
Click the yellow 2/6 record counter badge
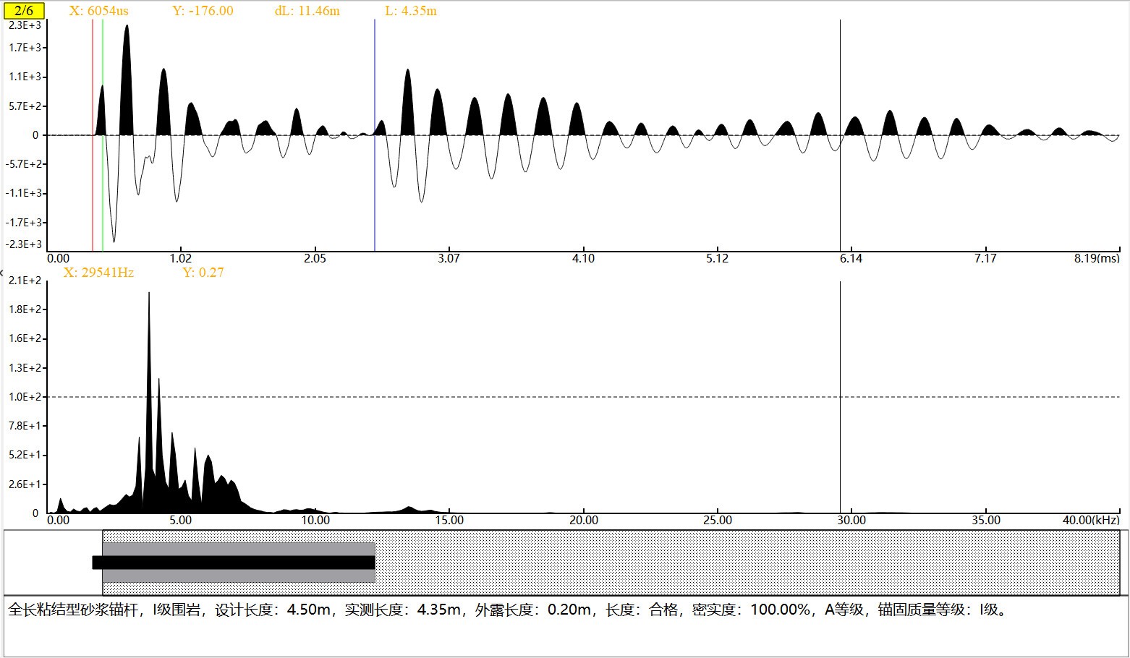[24, 11]
